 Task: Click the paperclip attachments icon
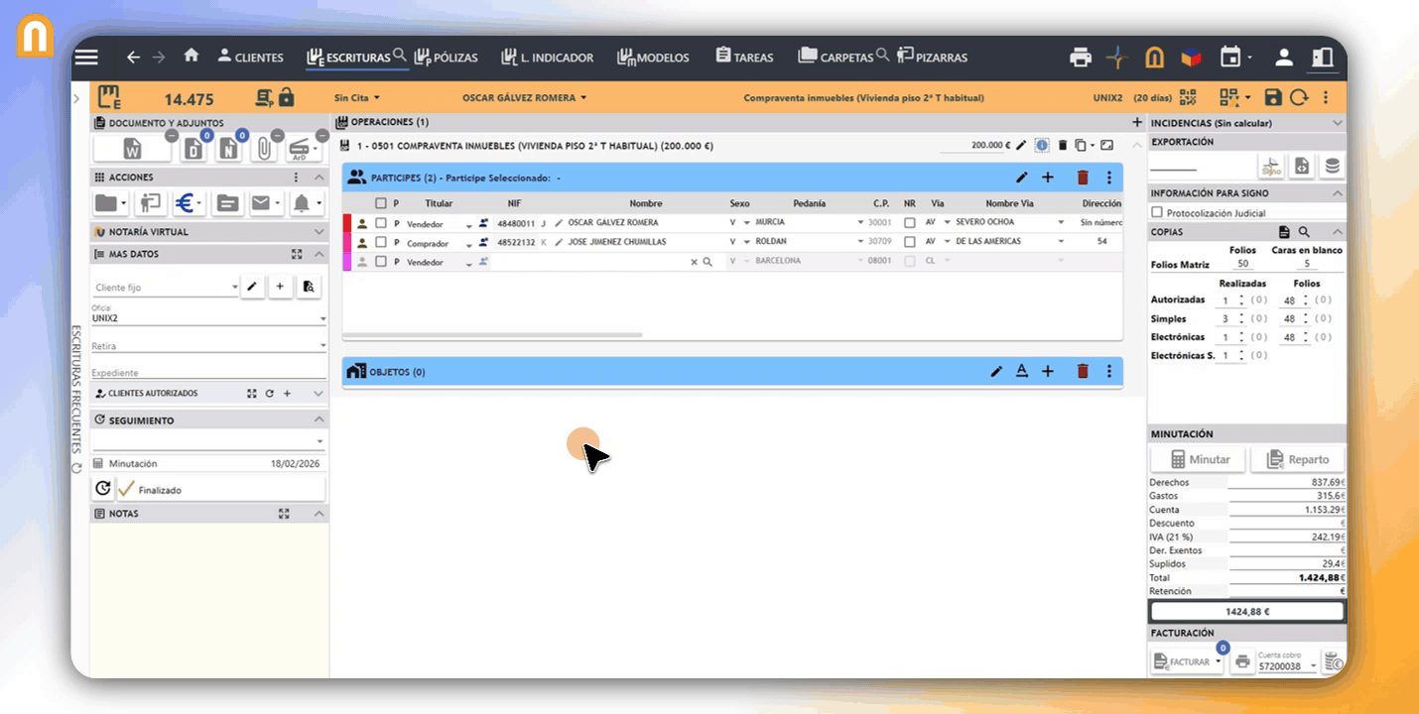pos(263,150)
